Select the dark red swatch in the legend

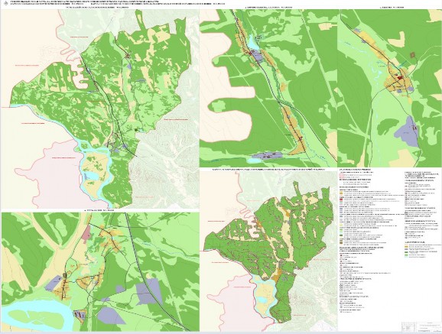(x=340, y=199)
